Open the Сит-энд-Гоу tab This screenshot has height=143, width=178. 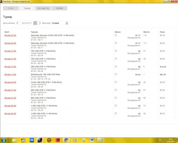point(43,8)
